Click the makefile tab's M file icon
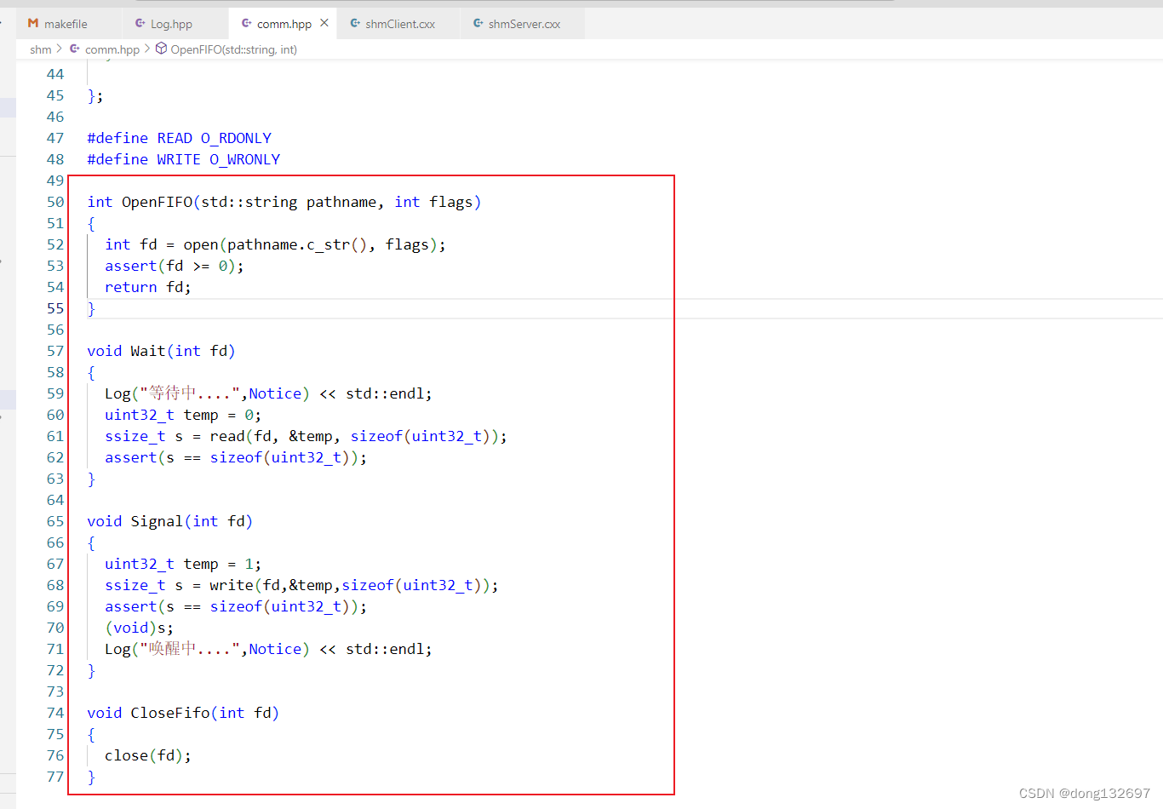The width and height of the screenshot is (1163, 809). 33,23
